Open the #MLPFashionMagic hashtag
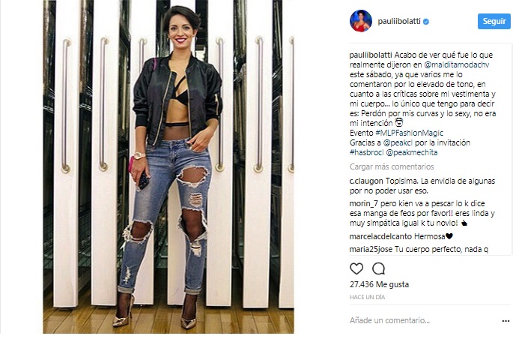 tap(410, 133)
